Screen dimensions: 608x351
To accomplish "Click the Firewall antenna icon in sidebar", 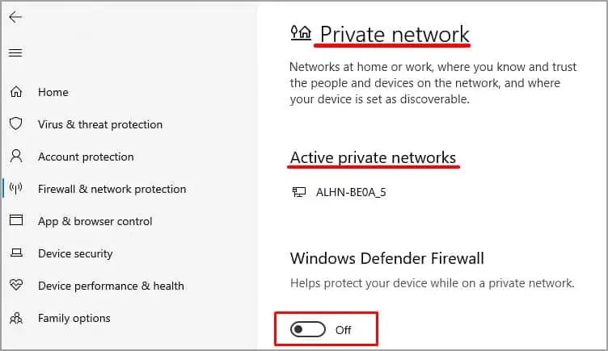I will pyautogui.click(x=16, y=189).
